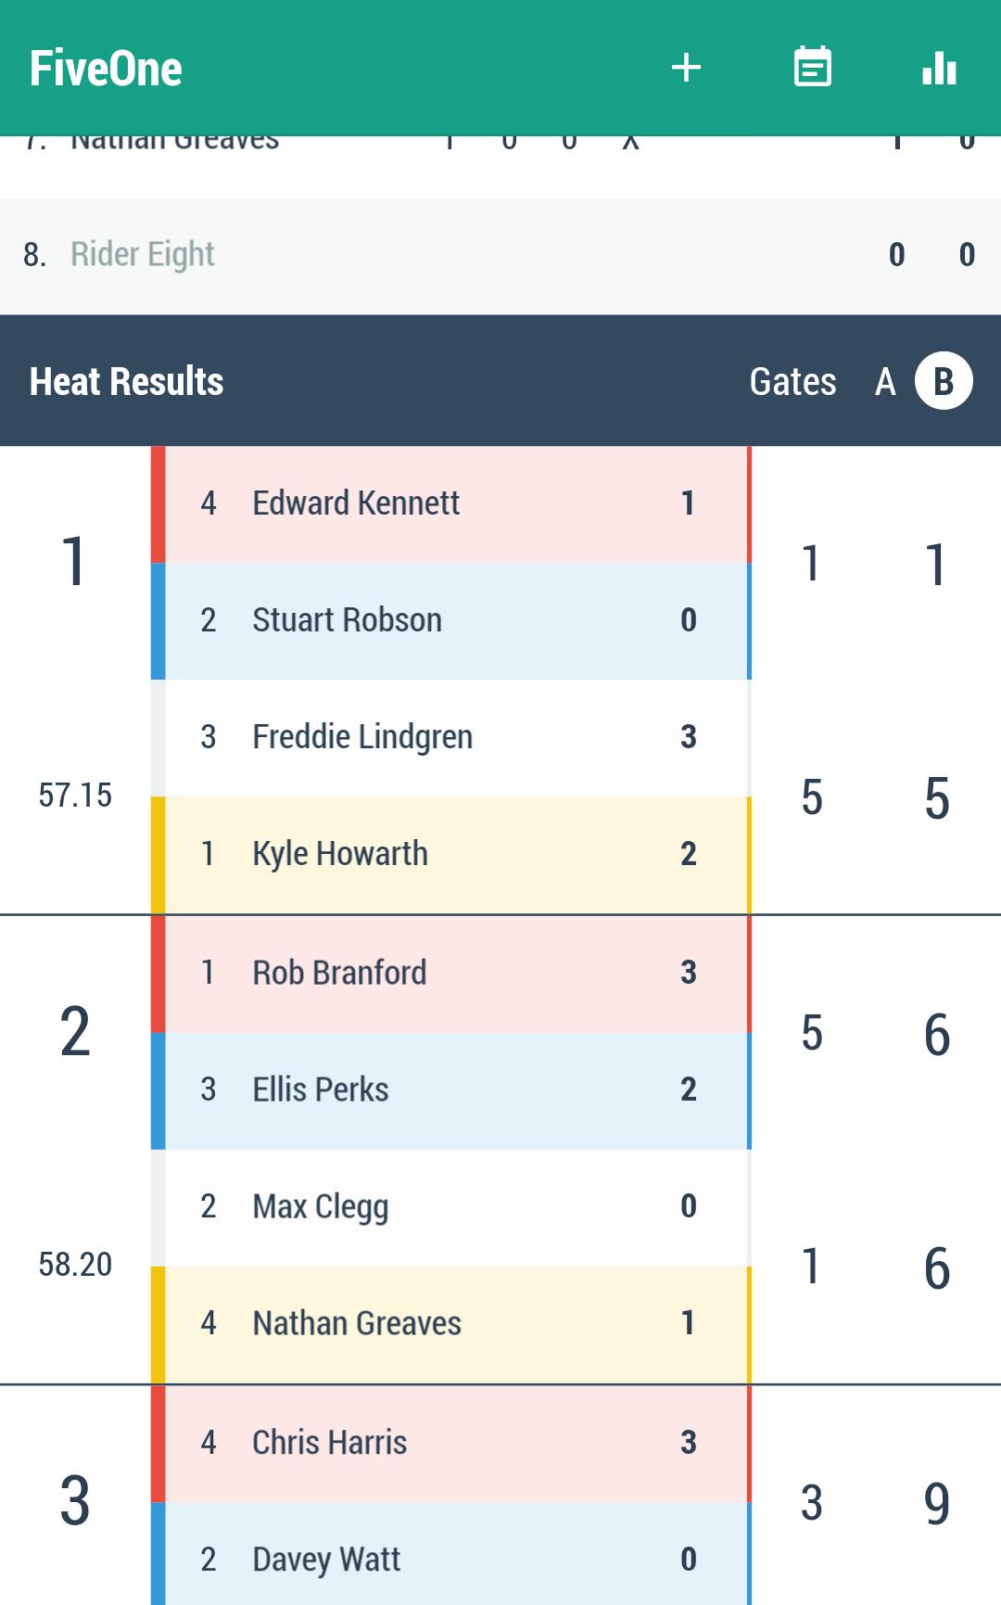1001x1605 pixels.
Task: Tap heat 1 time 57.15
Action: point(75,795)
